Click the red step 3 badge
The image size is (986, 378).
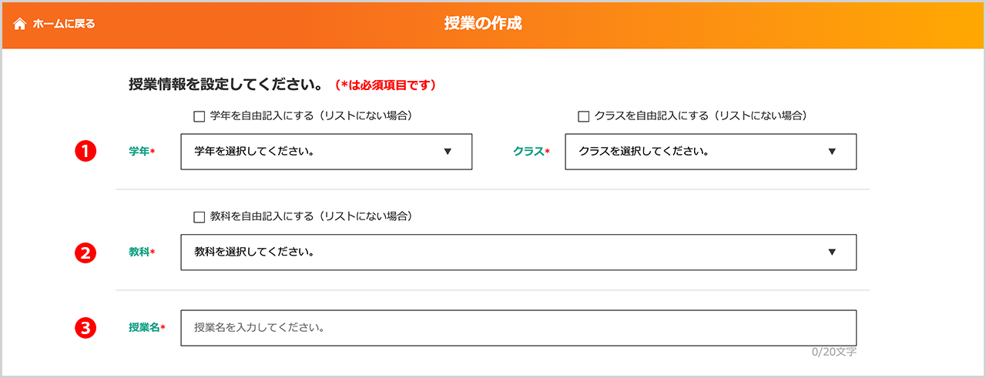coord(85,328)
